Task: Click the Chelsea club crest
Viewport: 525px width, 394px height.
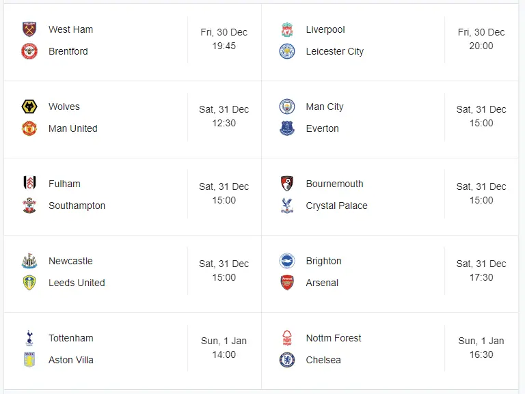Action: [287, 360]
